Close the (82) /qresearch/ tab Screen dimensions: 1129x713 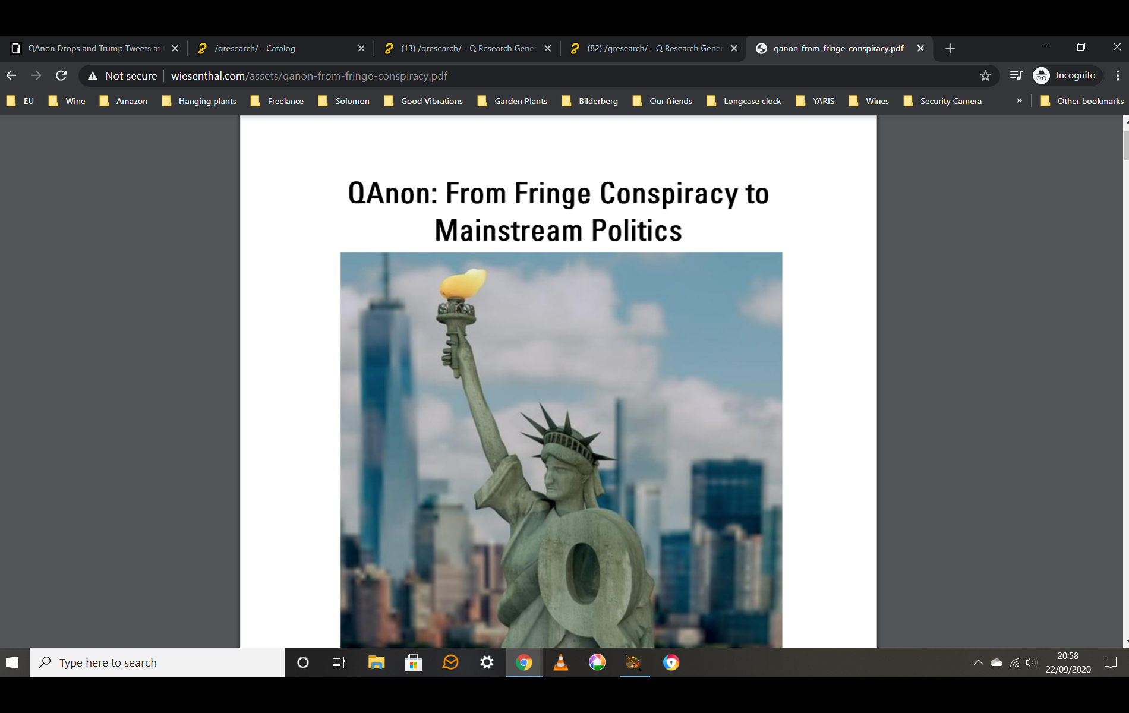click(734, 48)
